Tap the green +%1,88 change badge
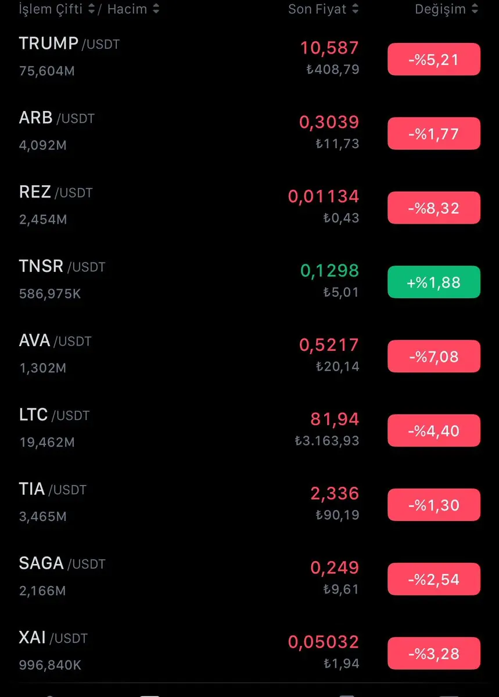 point(434,282)
